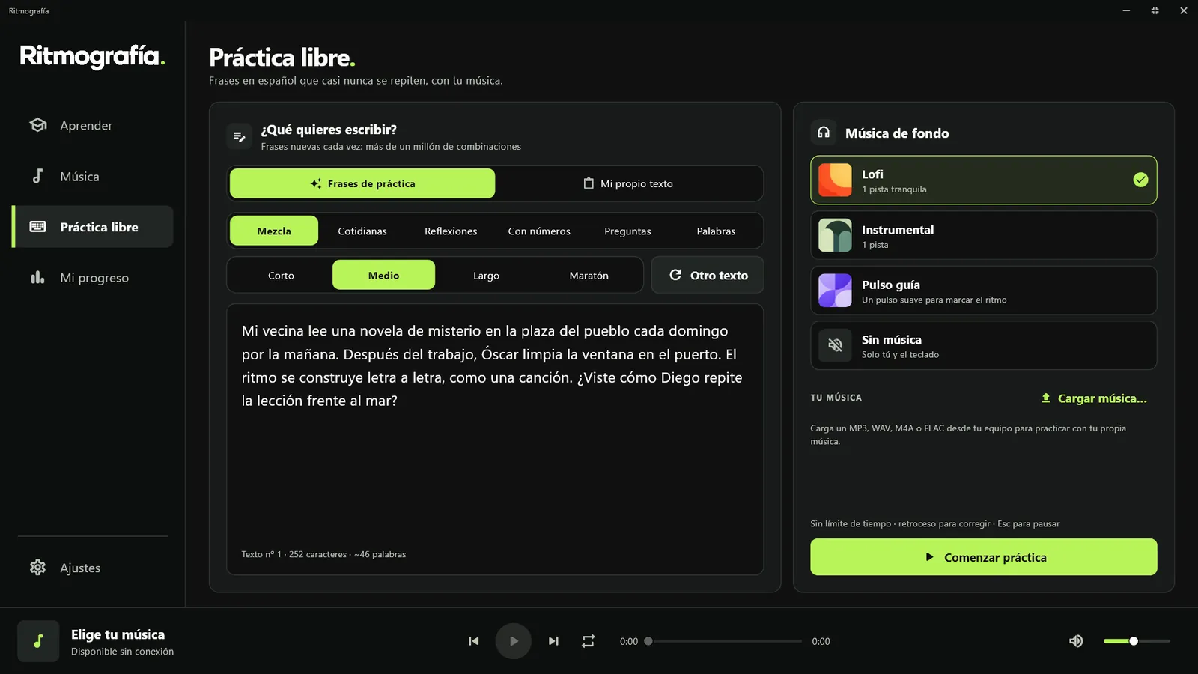Select the Preguntas category

627,231
